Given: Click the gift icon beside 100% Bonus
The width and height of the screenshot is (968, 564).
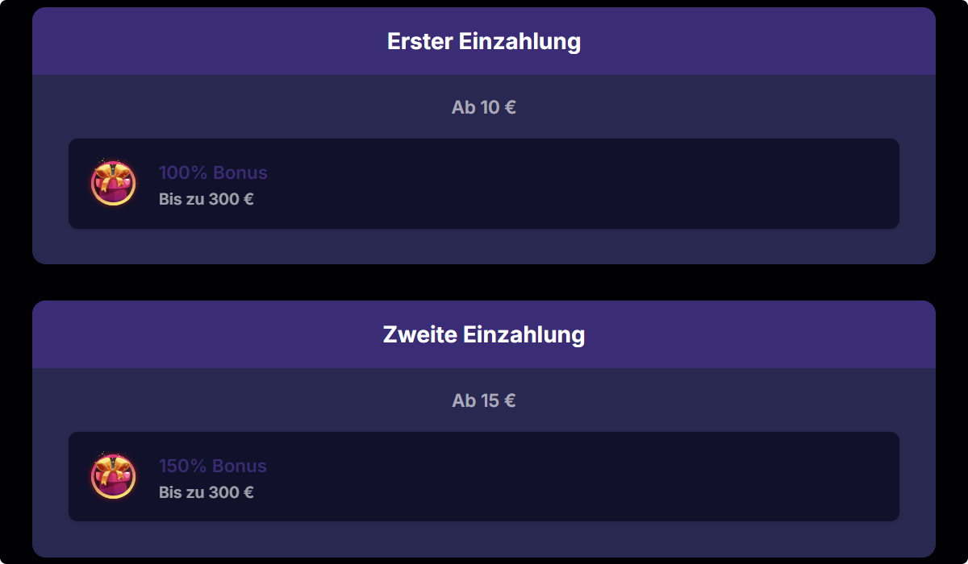Looking at the screenshot, I should 113,183.
